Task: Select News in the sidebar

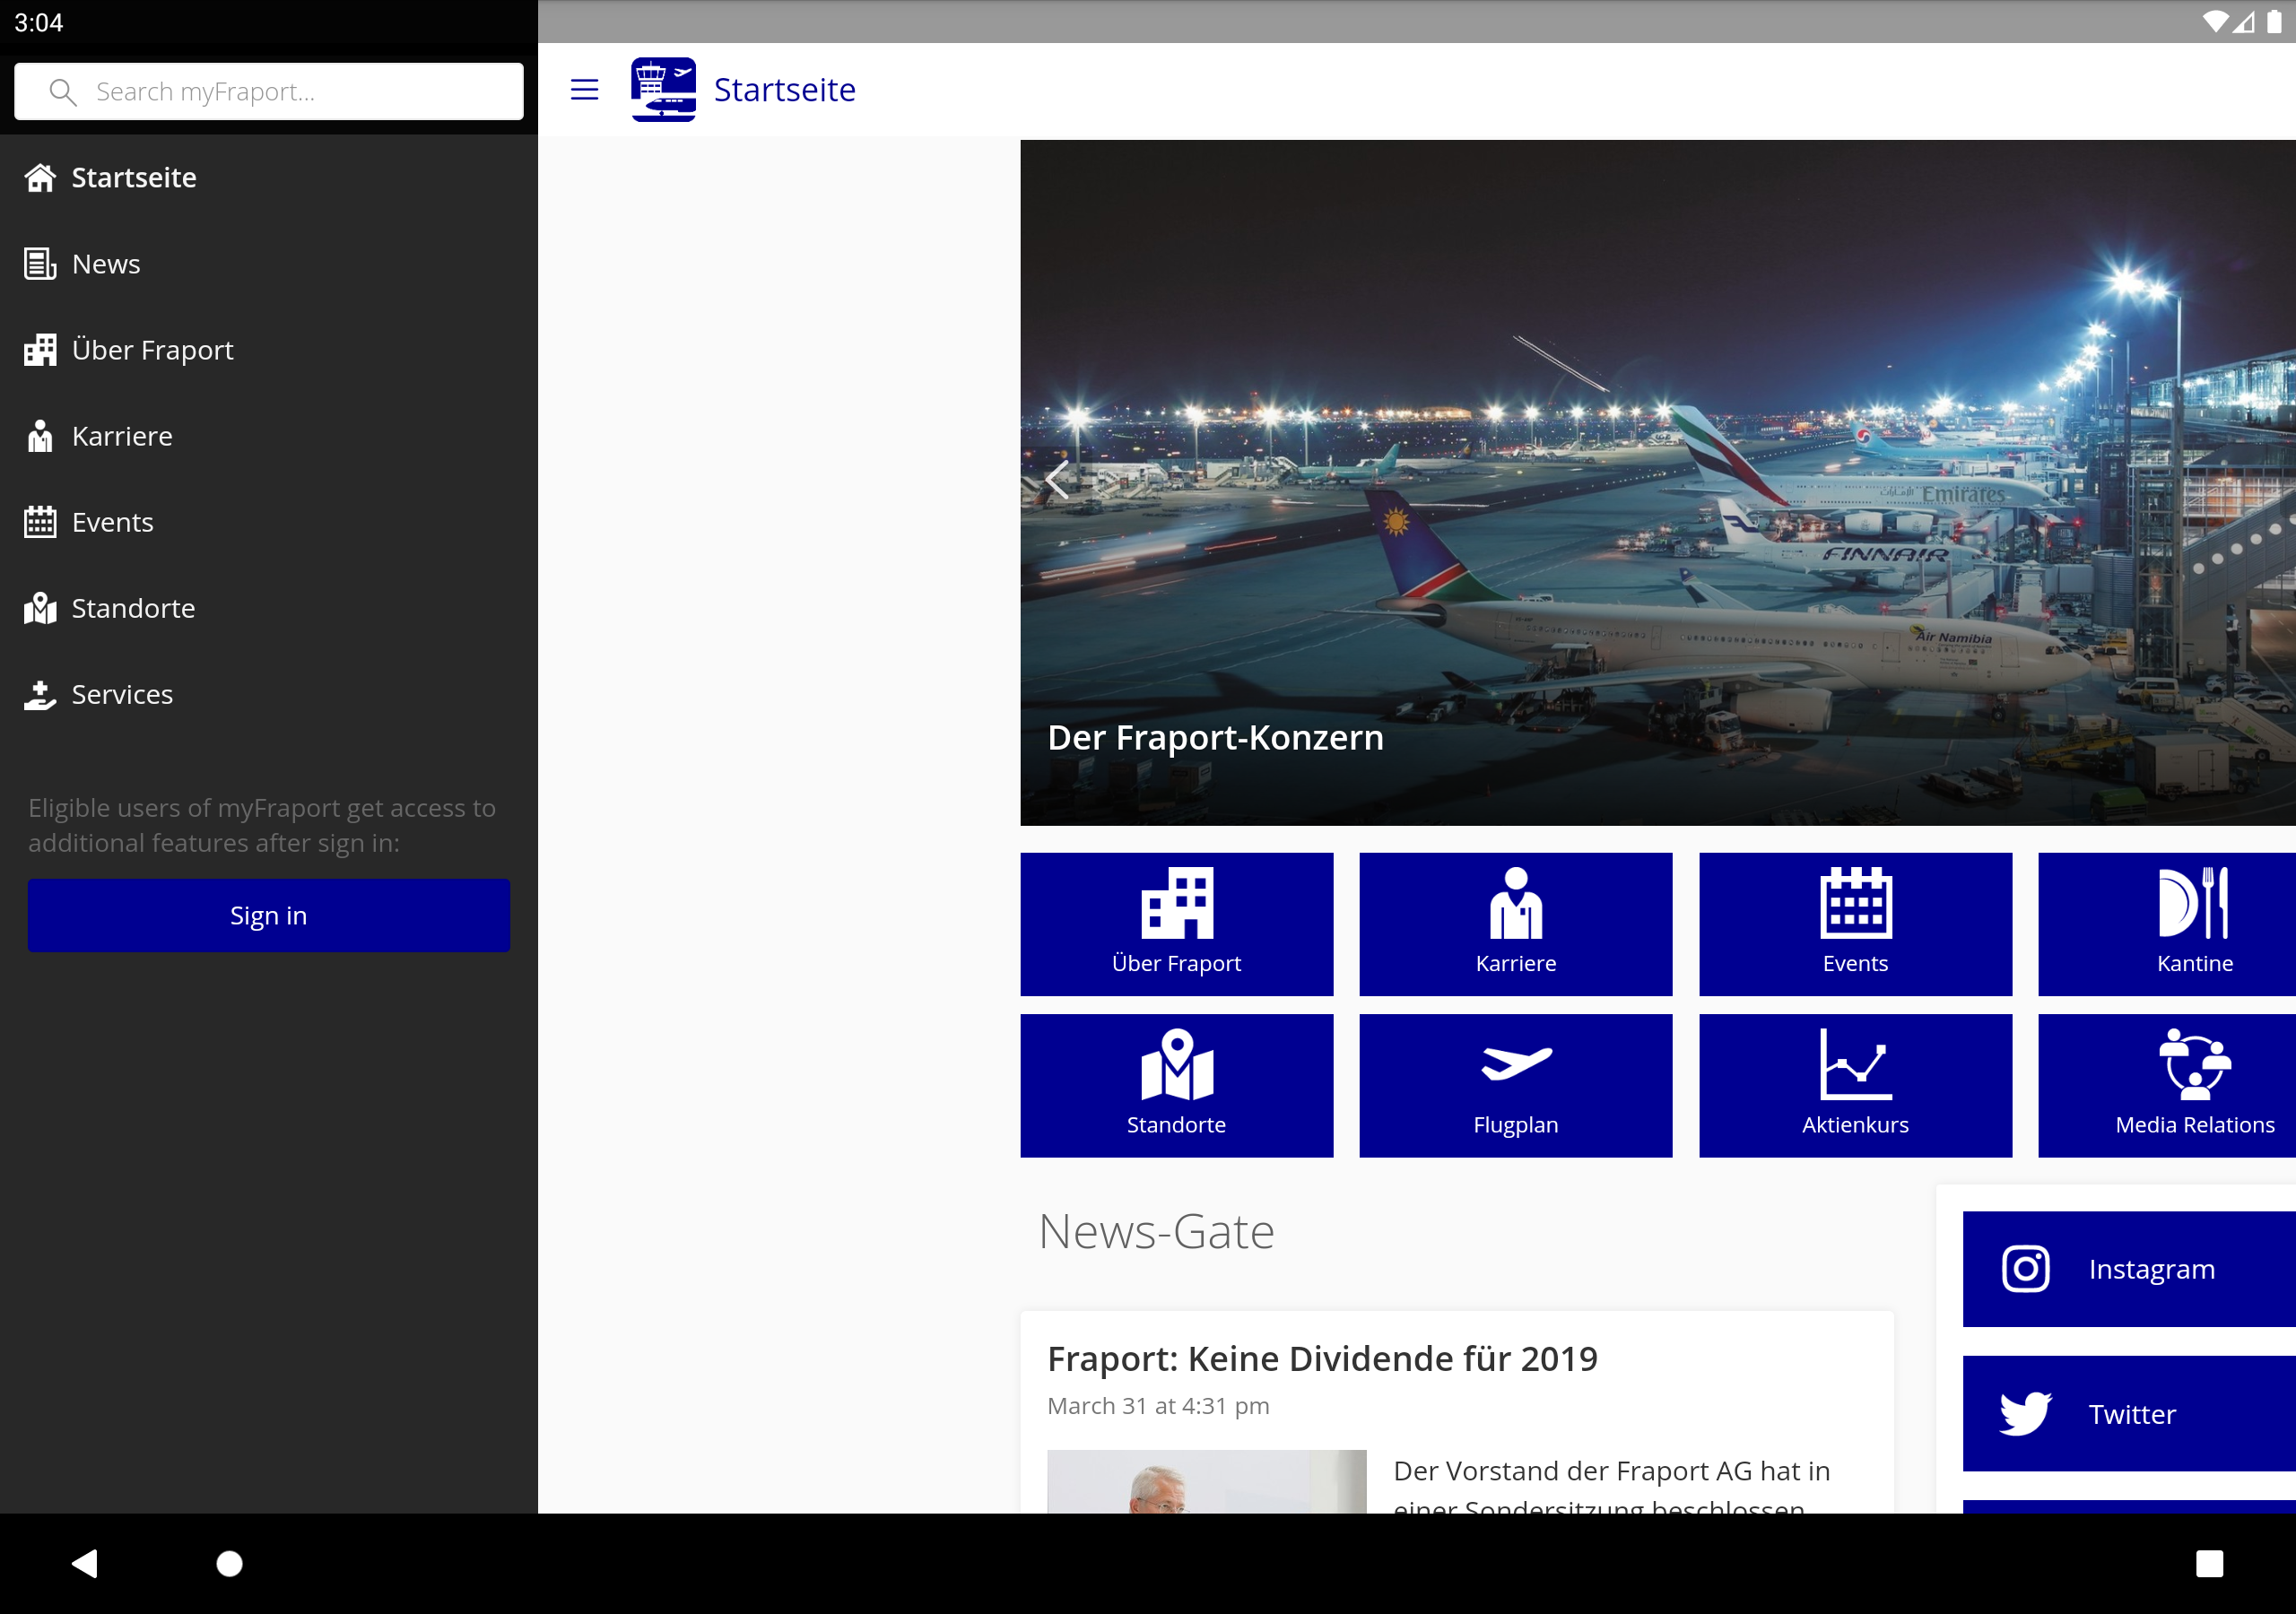Action: pyautogui.click(x=106, y=264)
